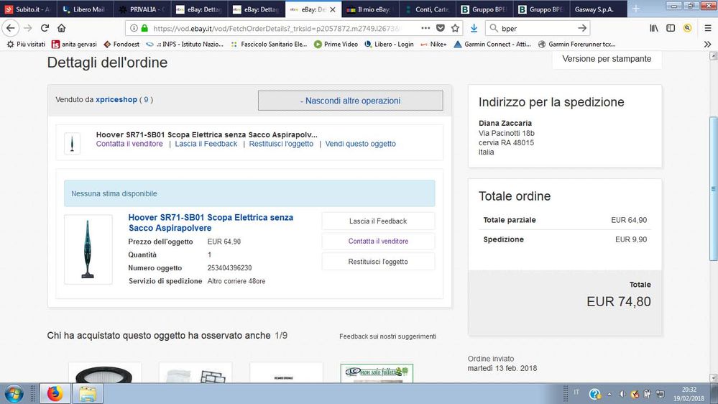718x404 pixels.
Task: Open a new browser tab
Action: pos(636,9)
